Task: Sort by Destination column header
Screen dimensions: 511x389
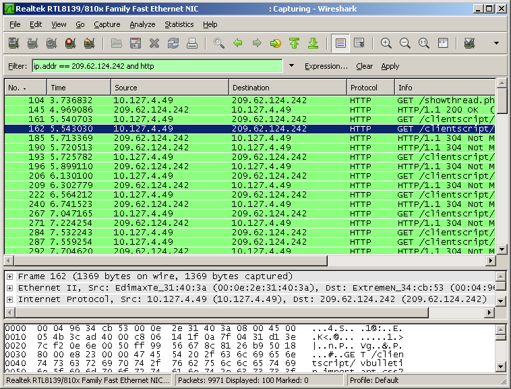Action: (288, 88)
